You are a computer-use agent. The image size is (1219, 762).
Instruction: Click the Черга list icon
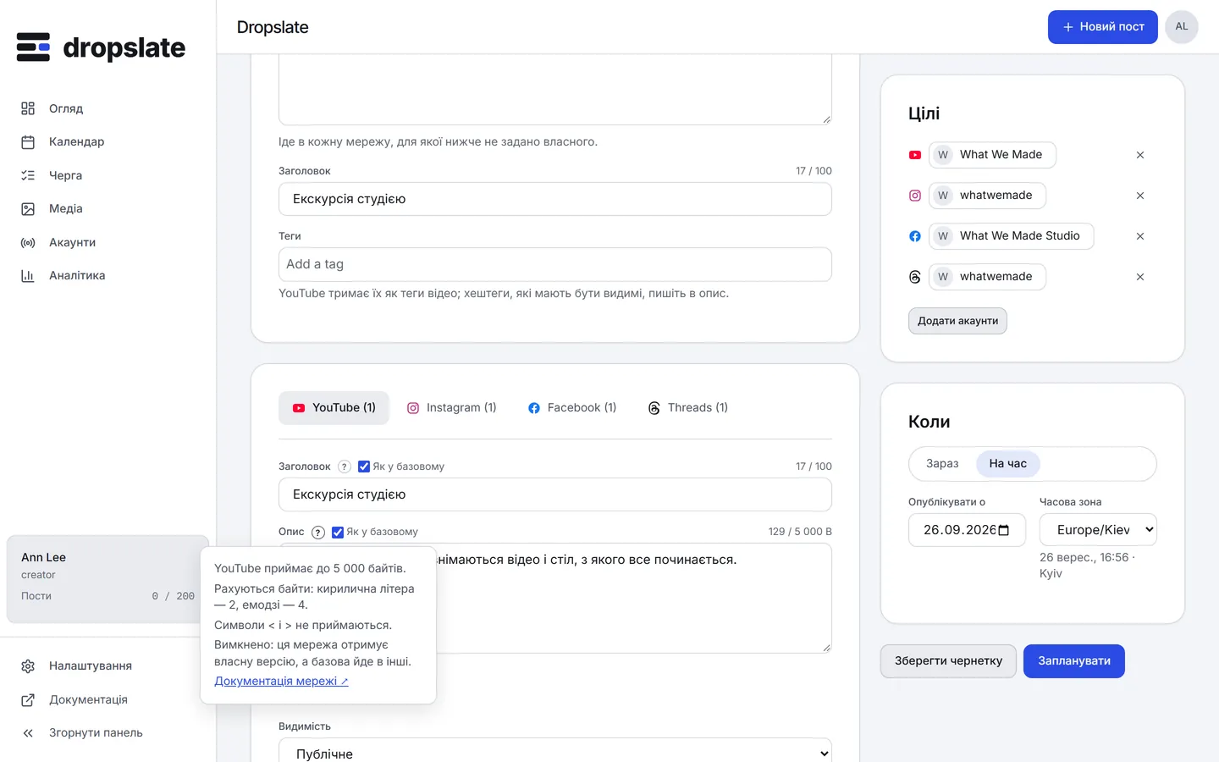click(x=28, y=175)
